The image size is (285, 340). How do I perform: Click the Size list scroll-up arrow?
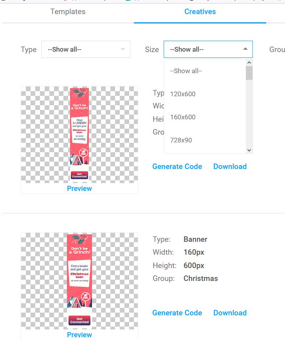point(249,63)
